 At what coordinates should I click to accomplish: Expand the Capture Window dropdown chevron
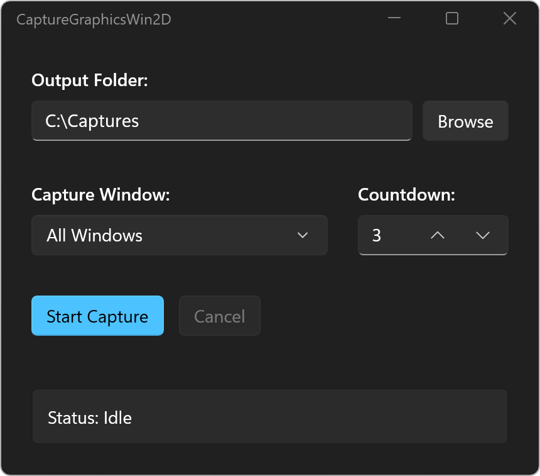(303, 235)
